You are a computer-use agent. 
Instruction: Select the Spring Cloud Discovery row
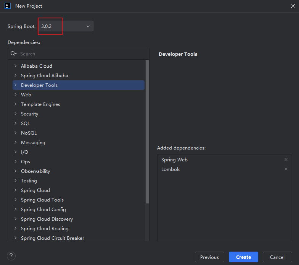pos(79,219)
